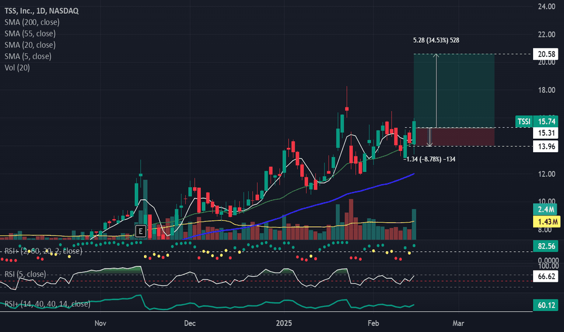Click the 'RSI (5, close)' indicator label
Viewport: 564px width, 332px height.
click(x=25, y=274)
